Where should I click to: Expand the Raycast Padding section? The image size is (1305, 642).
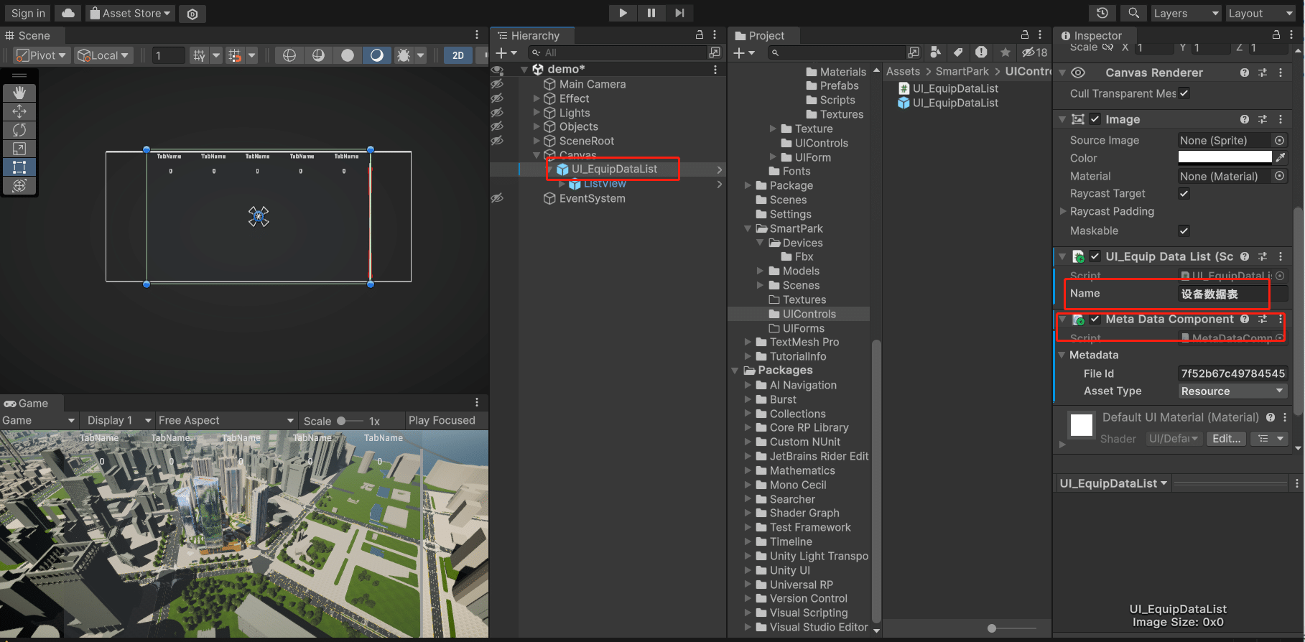[1063, 211]
